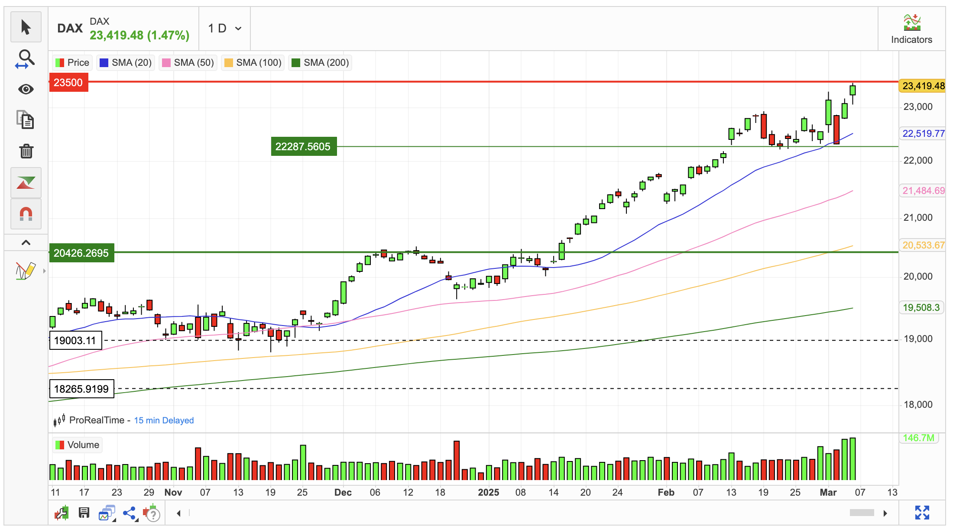Open the chart layouts windows icon
The image size is (953, 529).
coord(107,513)
